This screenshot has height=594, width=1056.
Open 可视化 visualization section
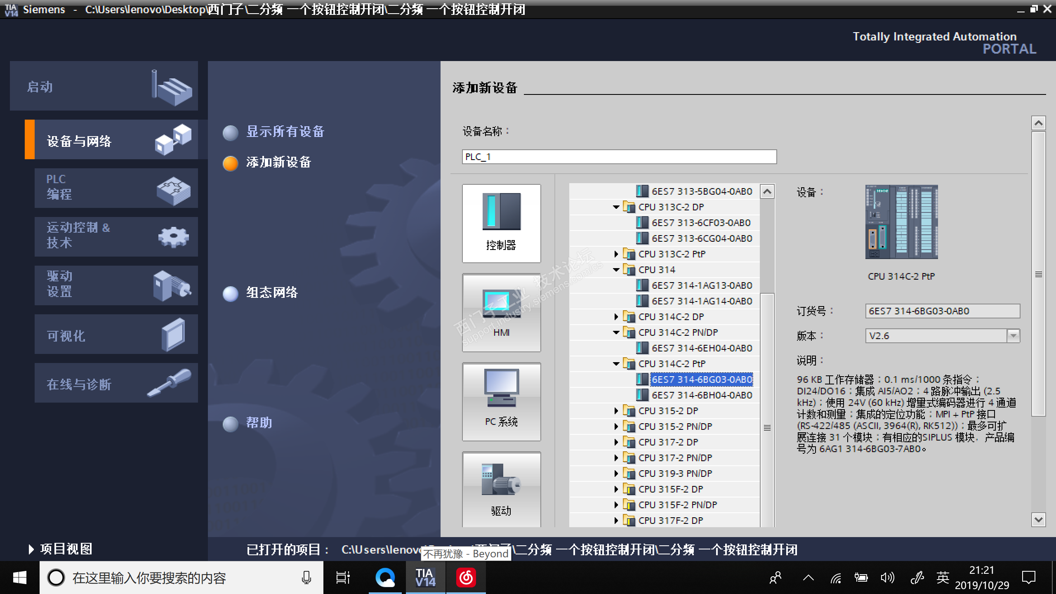coord(116,335)
